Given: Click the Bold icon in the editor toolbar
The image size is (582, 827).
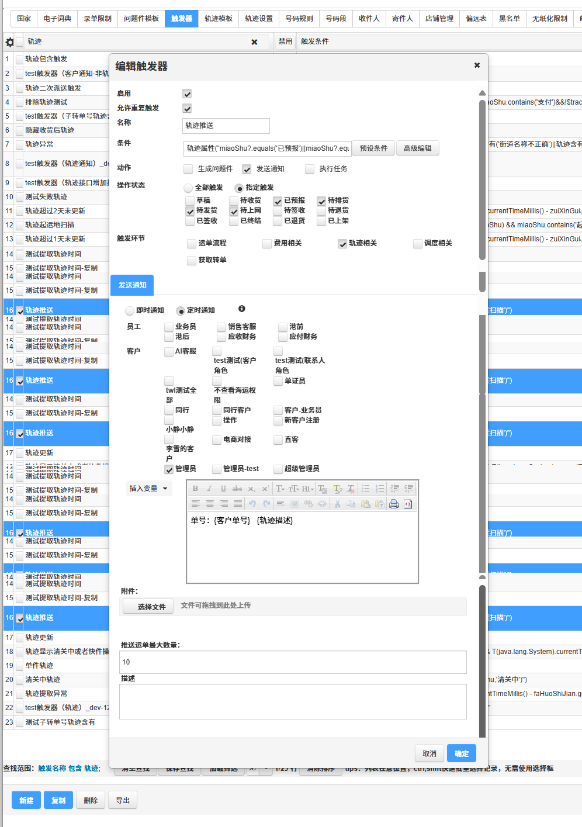Looking at the screenshot, I should click(195, 489).
